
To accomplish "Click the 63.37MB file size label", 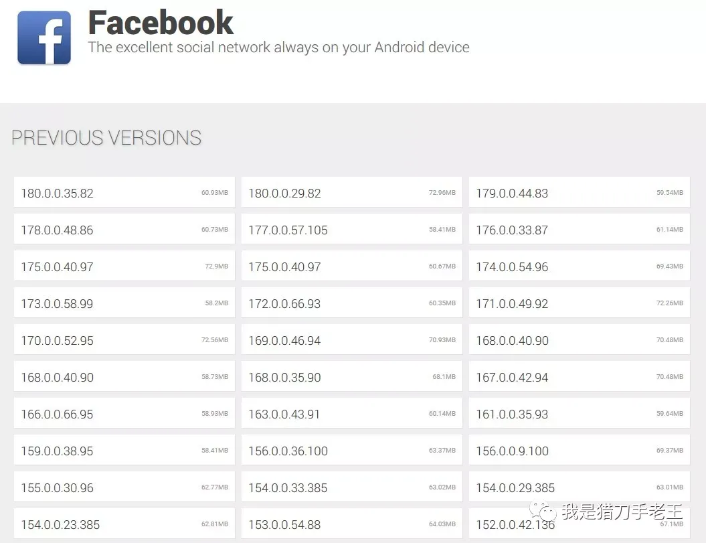I will pos(442,450).
